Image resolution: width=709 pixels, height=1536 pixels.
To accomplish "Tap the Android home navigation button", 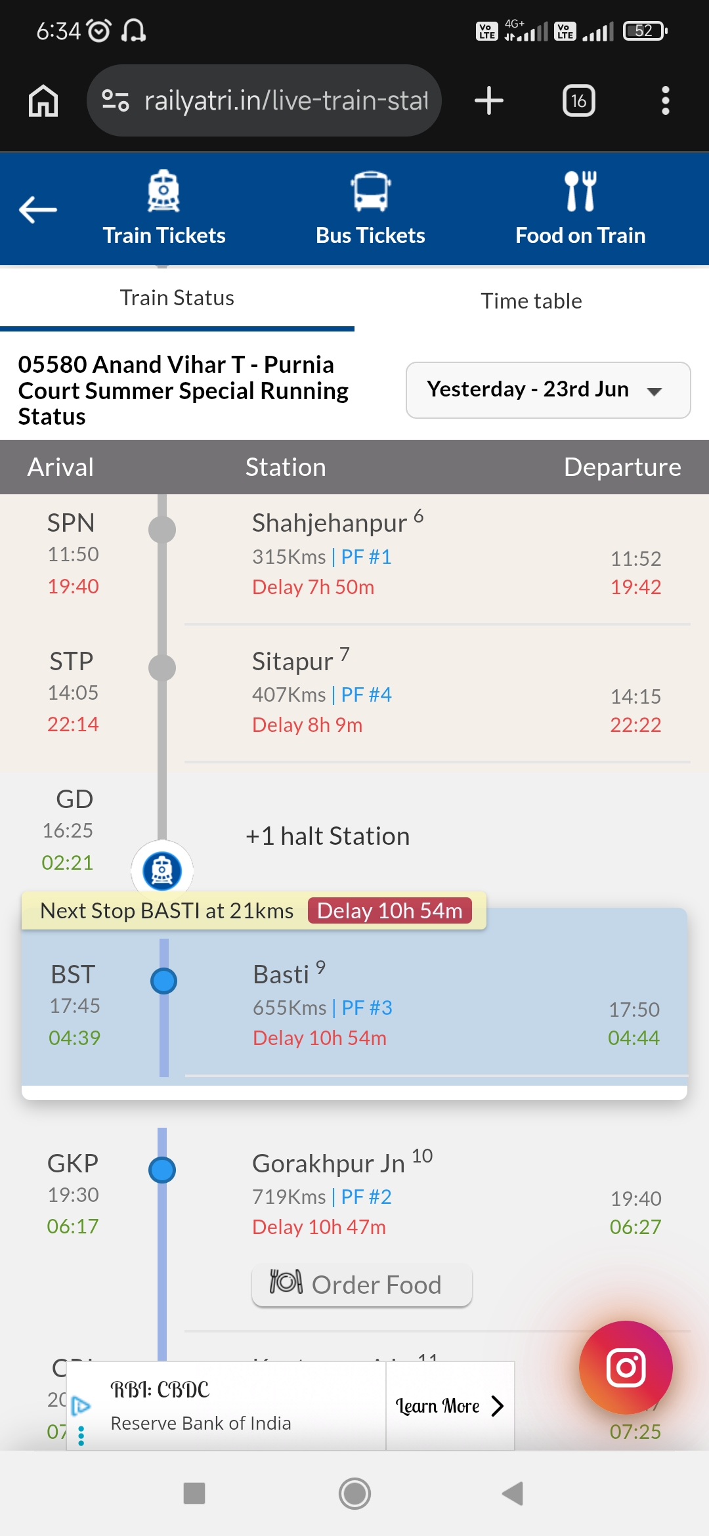I will click(x=354, y=1493).
